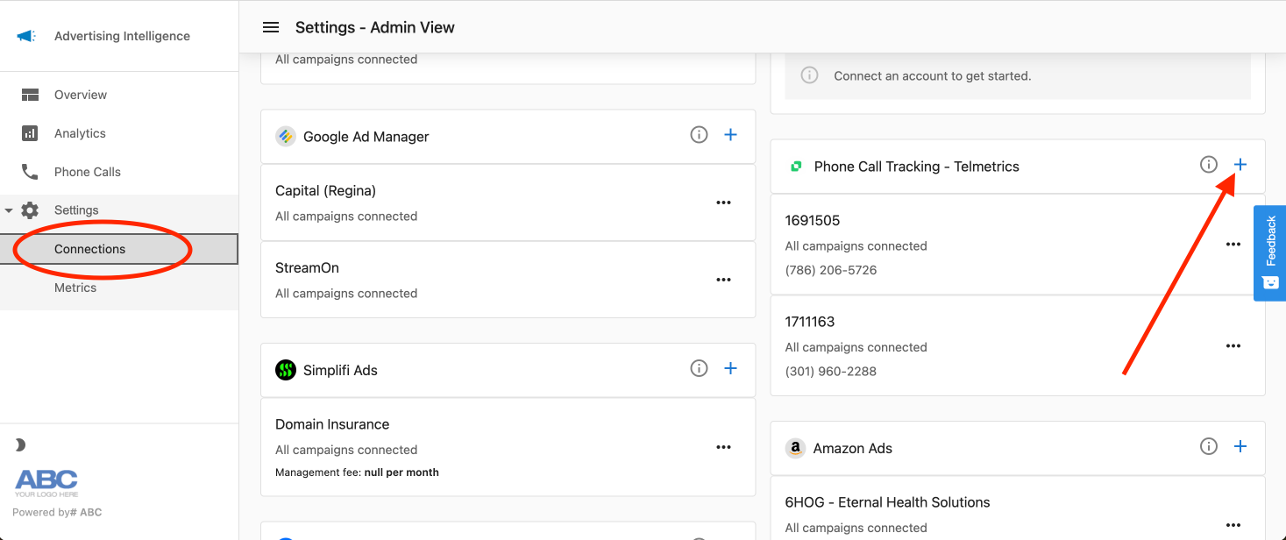Screen dimensions: 1286x540
Task: Click the Amazon Ads logo
Action: click(x=795, y=448)
